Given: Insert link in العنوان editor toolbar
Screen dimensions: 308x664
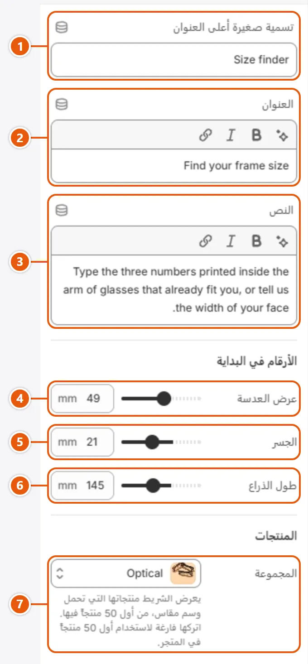Looking at the screenshot, I should (206, 135).
